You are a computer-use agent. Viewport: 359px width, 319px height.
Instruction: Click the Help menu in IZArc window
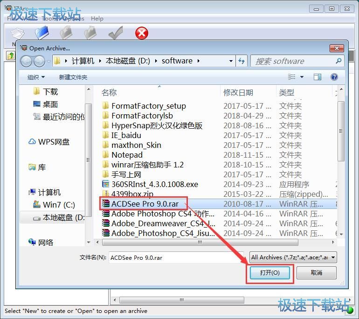click(x=97, y=19)
